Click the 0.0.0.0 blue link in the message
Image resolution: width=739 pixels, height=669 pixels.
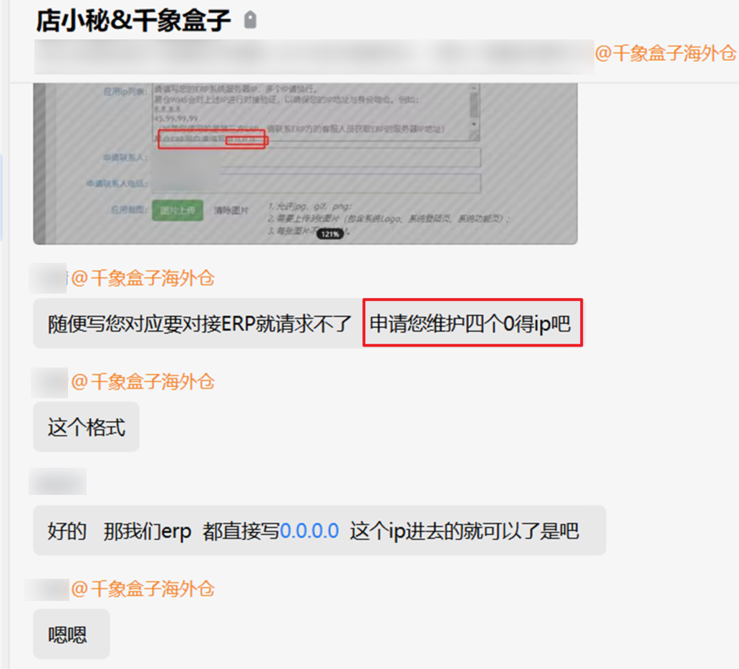pyautogui.click(x=309, y=531)
